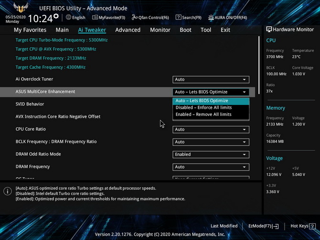Click the Hot Keys question mark icon

tap(312, 226)
